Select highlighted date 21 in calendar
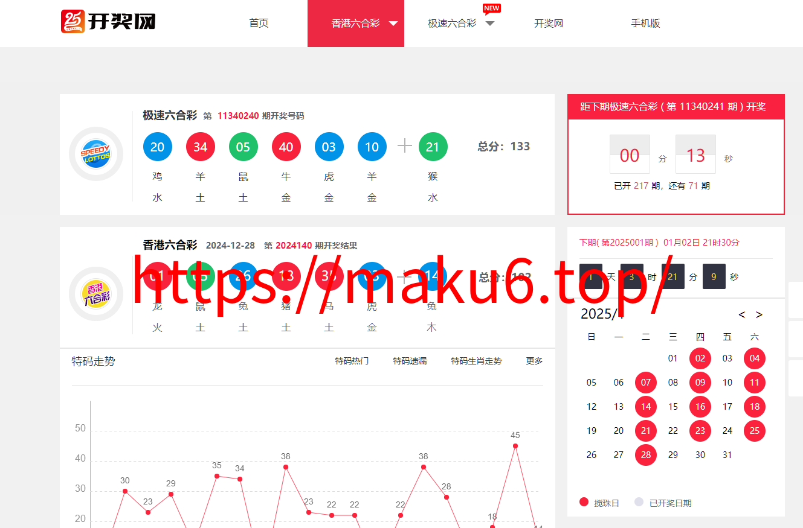Image resolution: width=803 pixels, height=528 pixels. coord(646,431)
